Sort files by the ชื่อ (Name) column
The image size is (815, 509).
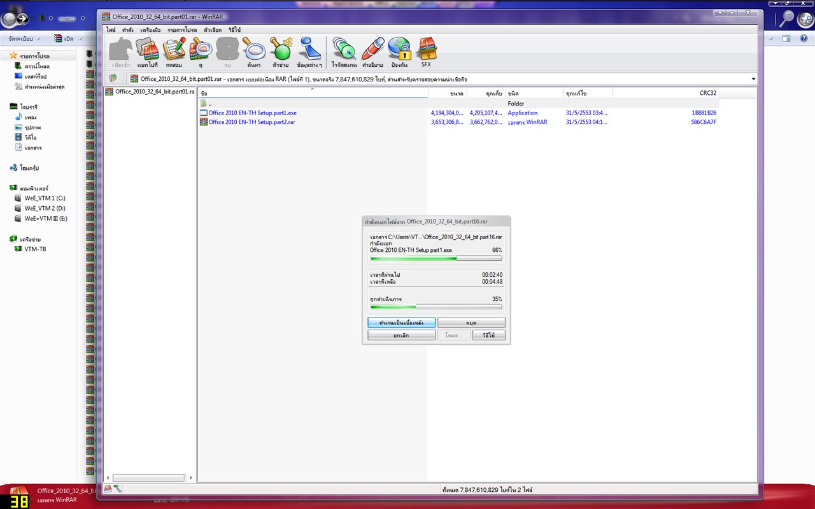[313, 94]
